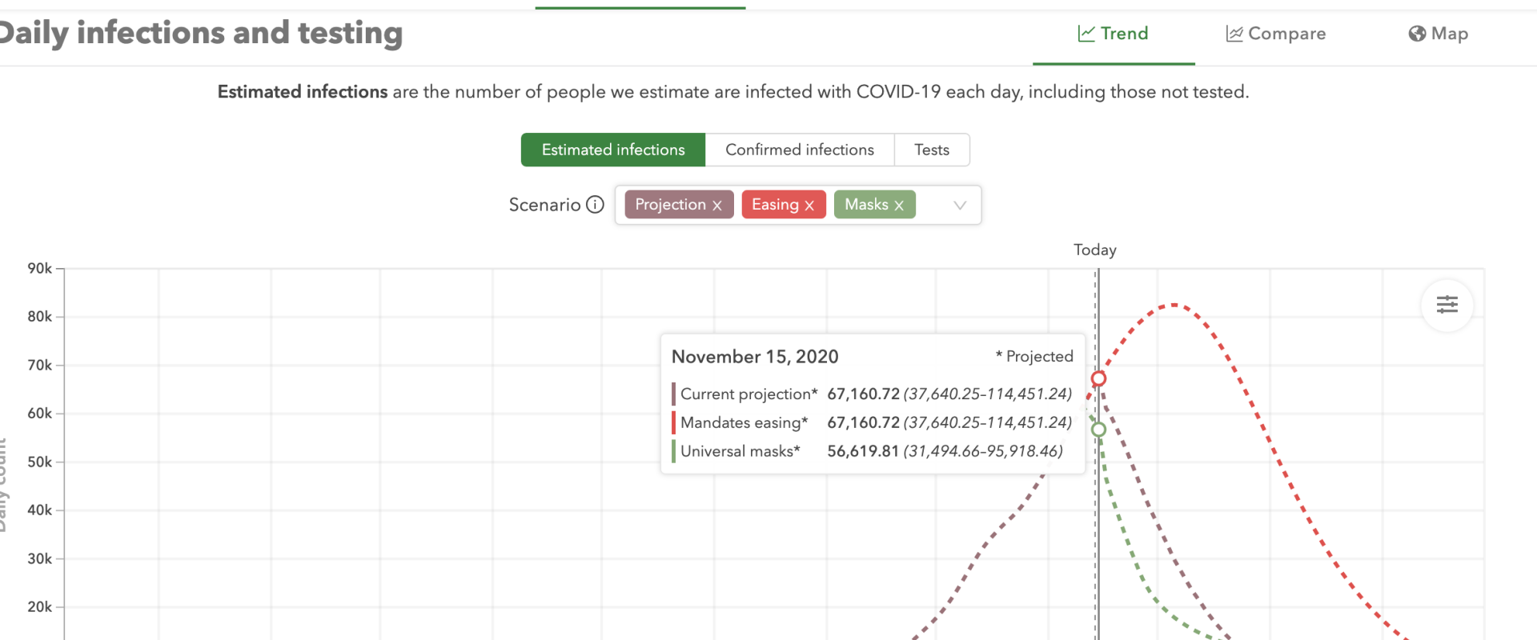Screen dimensions: 1537x640
Task: Select the Estimated infections option
Action: tap(613, 150)
